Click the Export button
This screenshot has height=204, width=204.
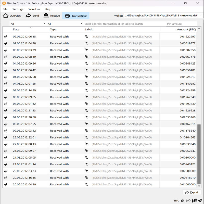coord(192,192)
